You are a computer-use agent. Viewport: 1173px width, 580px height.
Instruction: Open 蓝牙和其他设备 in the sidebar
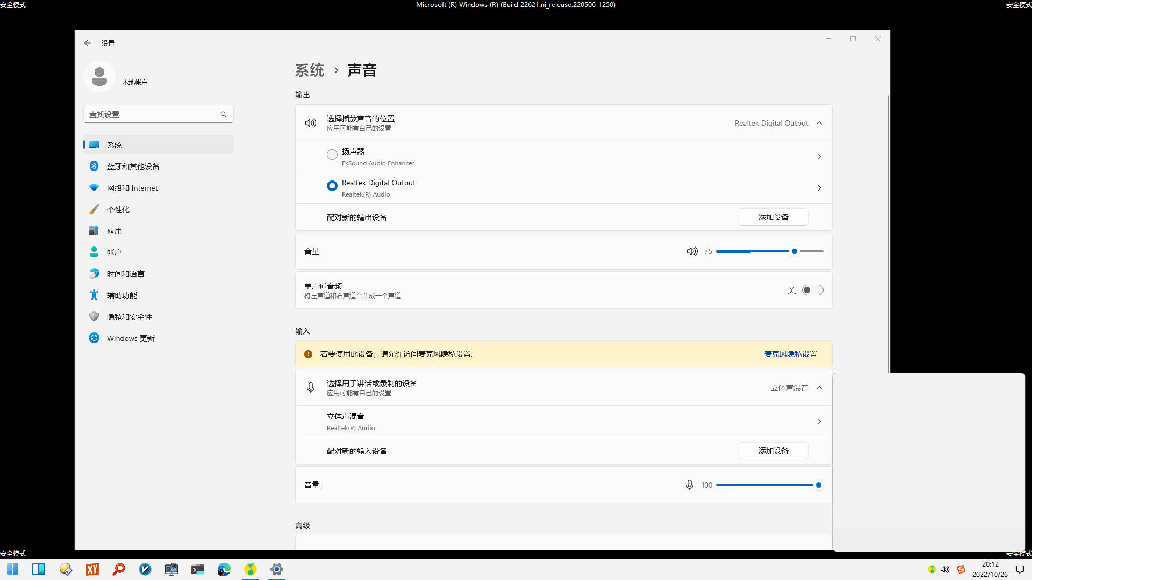coord(133,166)
